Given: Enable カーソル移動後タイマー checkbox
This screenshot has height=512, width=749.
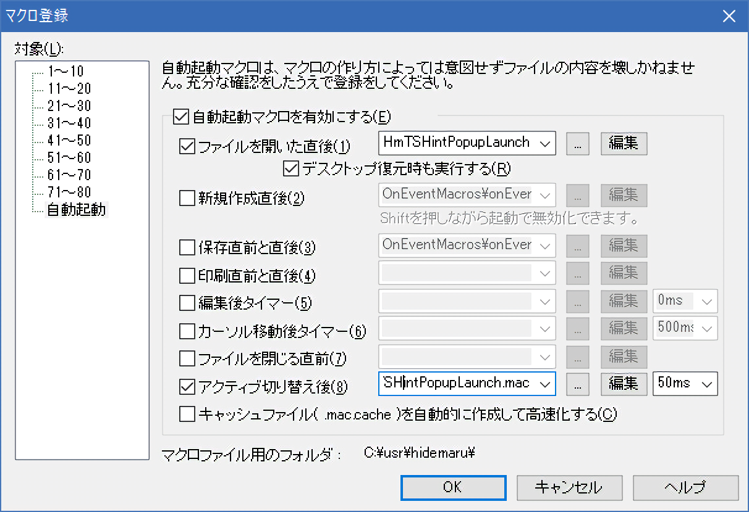Looking at the screenshot, I should (186, 331).
